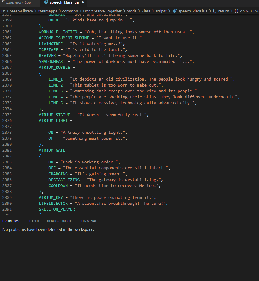259x281 pixels.
Task: Click the Lua file icon on speech_klara.lua tab
Action: (46, 2)
